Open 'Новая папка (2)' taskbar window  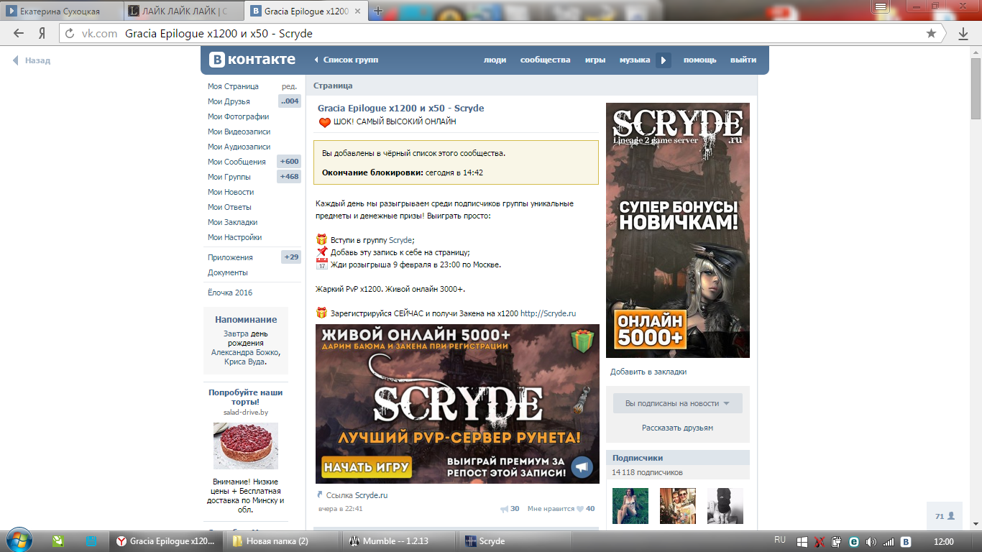(x=283, y=541)
